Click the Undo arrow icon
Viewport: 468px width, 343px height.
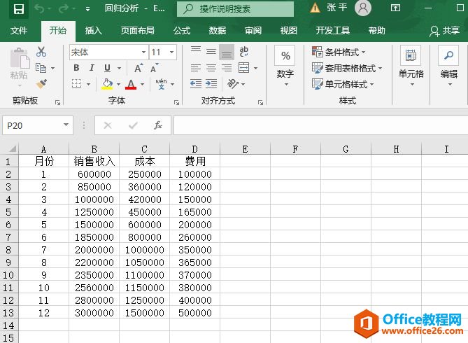pos(39,9)
